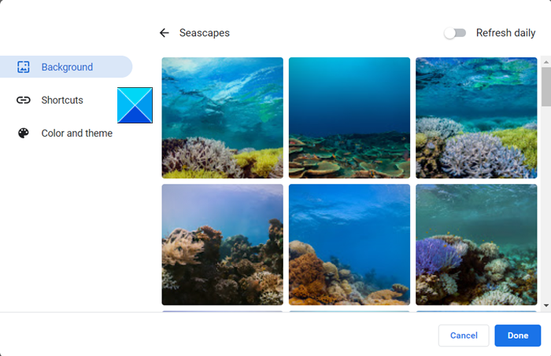Go back using the arrow beside Seascapes
Screen dimensions: 551x356
point(164,33)
